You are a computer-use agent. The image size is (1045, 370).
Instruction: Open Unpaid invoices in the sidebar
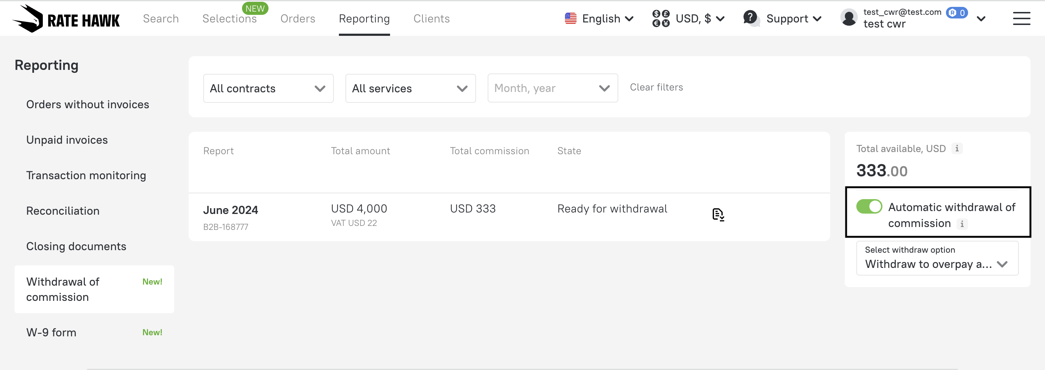[x=67, y=140]
